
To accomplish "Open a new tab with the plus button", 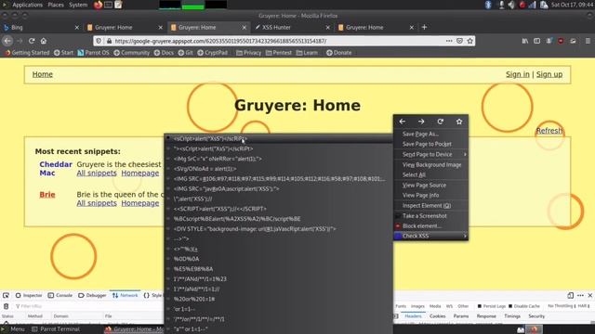I will pyautogui.click(x=424, y=27).
